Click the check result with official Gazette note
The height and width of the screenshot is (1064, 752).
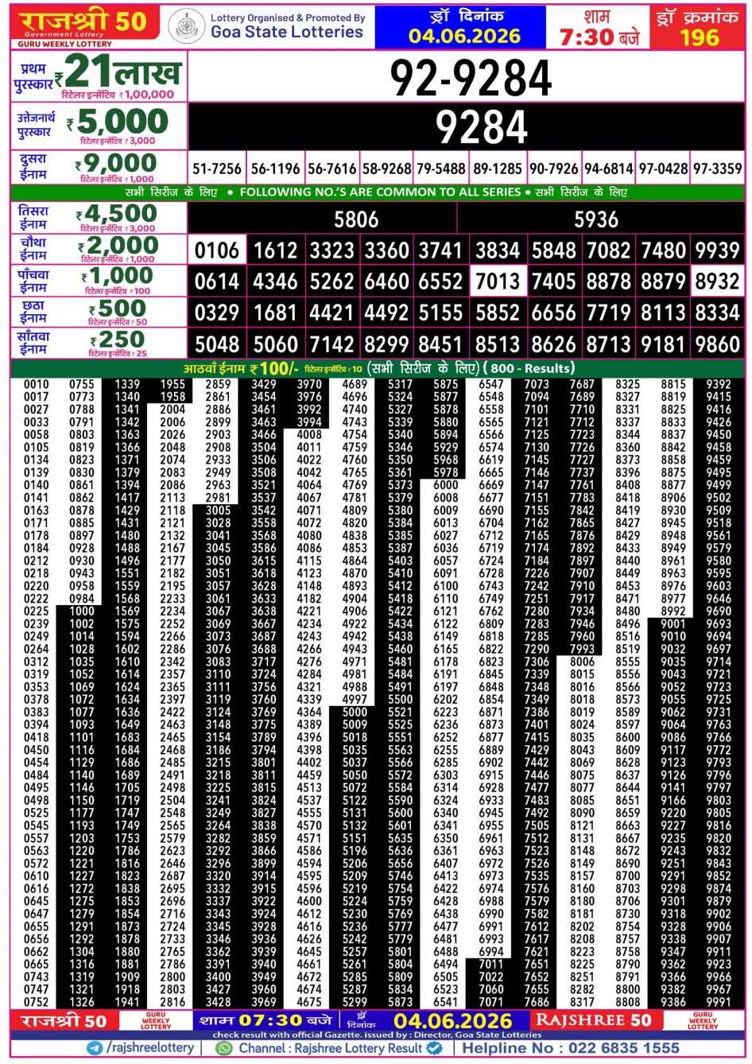377,1035
